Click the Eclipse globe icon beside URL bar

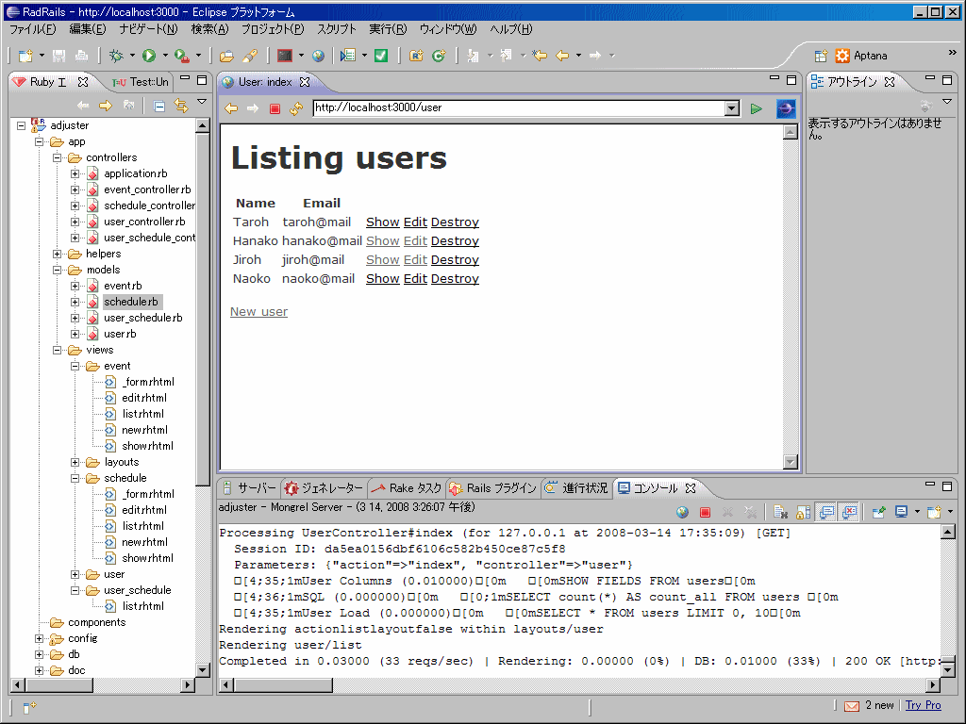[x=786, y=109]
